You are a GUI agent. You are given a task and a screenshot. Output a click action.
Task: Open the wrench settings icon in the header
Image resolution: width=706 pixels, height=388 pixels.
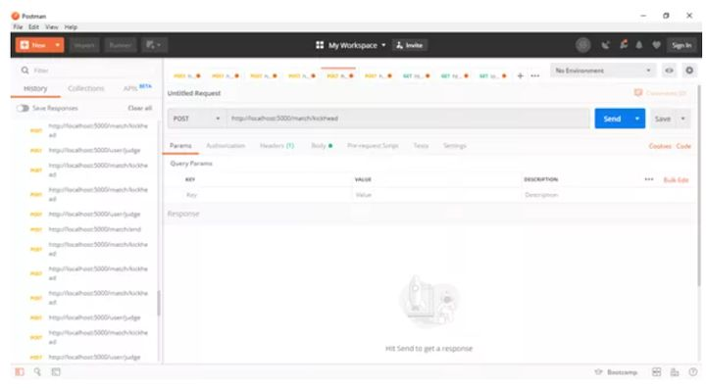[624, 44]
